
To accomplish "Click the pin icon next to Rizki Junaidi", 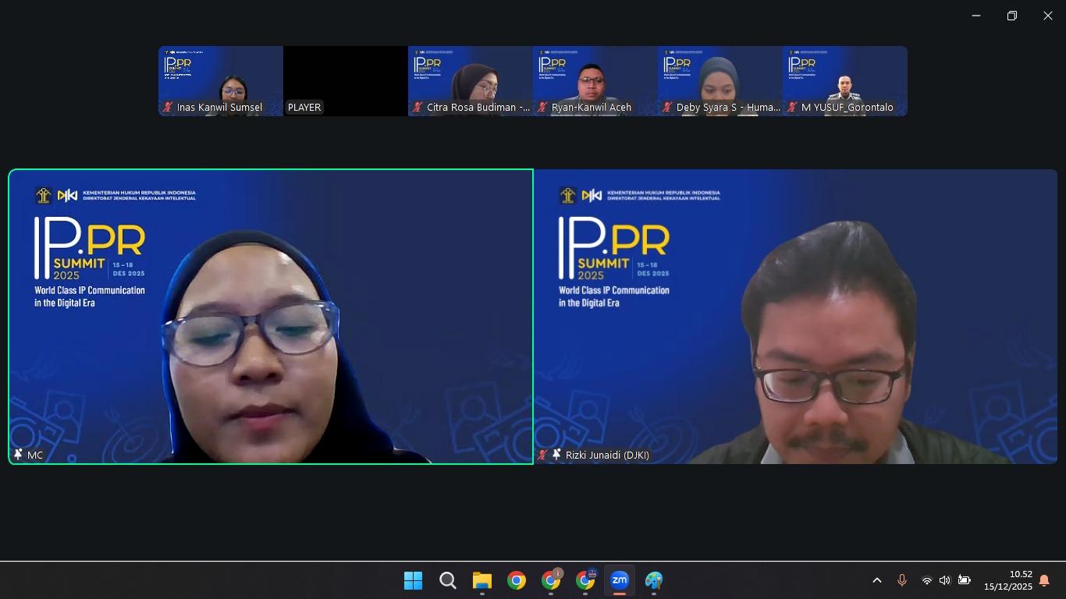I will click(x=556, y=455).
